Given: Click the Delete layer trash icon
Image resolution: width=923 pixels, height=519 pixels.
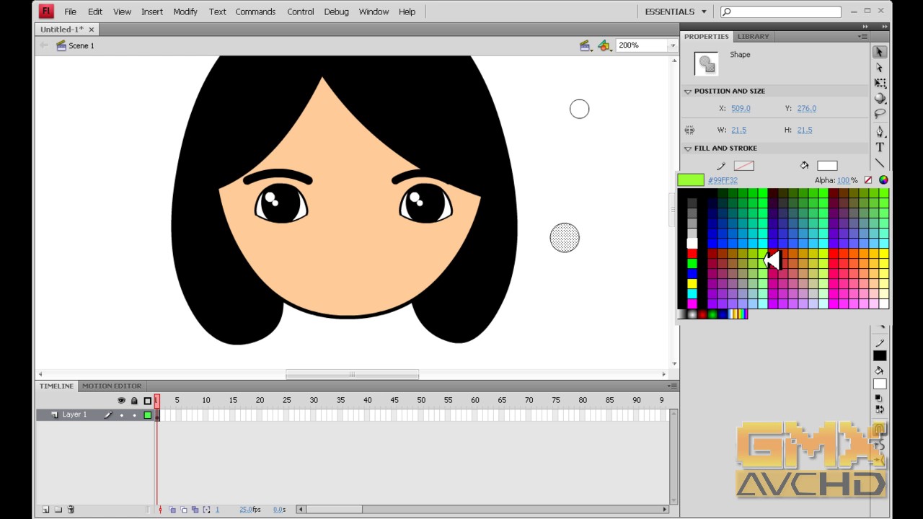Looking at the screenshot, I should click(x=71, y=510).
